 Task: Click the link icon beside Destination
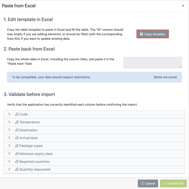pyautogui.click(x=17, y=130)
